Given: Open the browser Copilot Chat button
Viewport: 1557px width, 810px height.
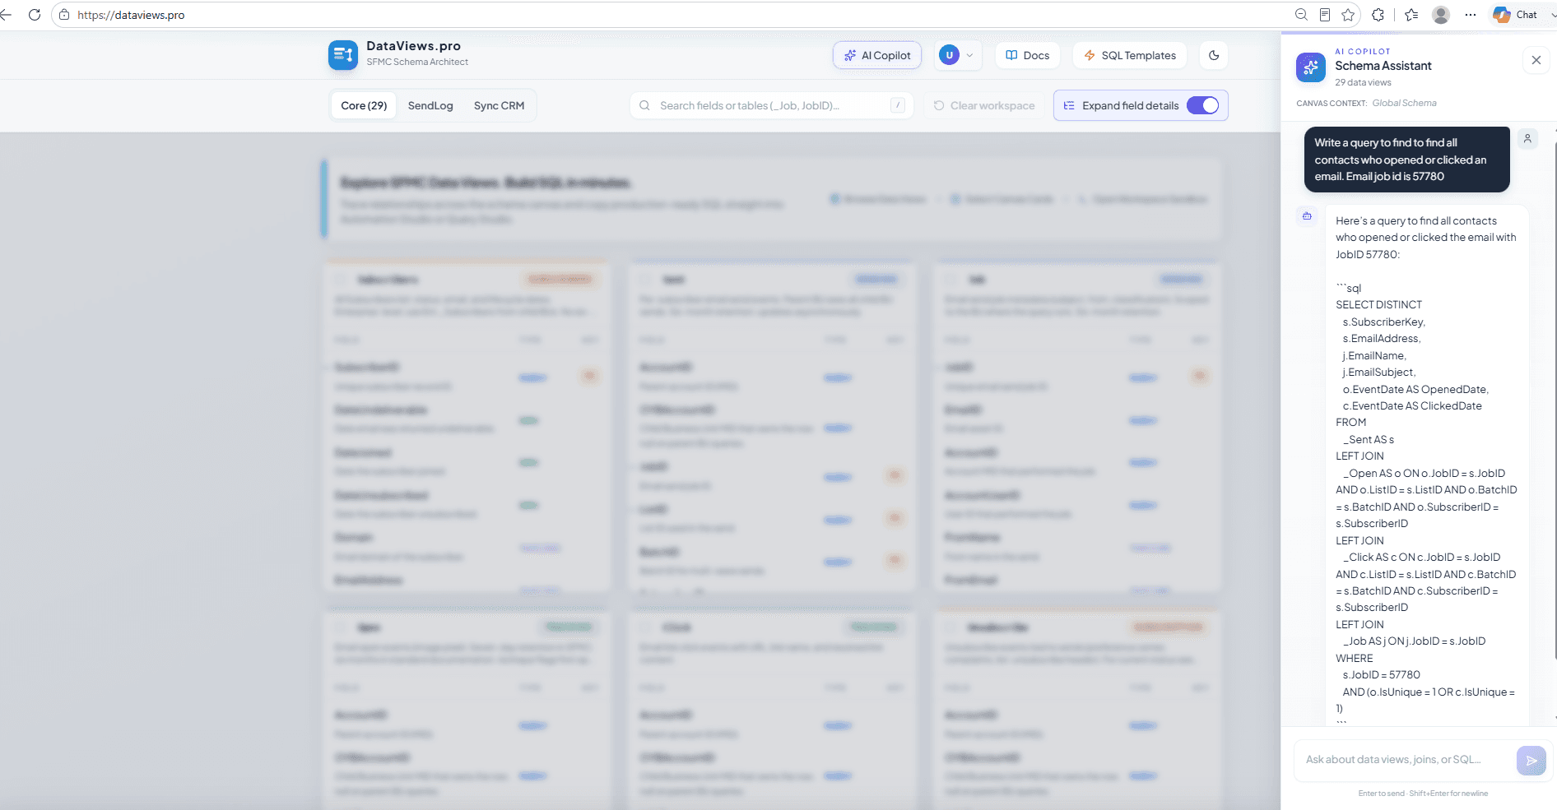Looking at the screenshot, I should pyautogui.click(x=1516, y=15).
